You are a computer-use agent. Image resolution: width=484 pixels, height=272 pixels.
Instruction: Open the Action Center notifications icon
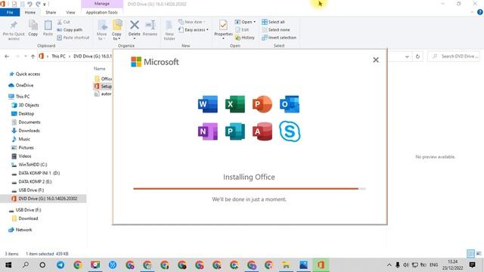coord(472,264)
